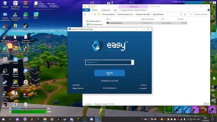This screenshot has width=217, height=122.
Task: Sort by the Тип column header
Action: (x=163, y=19)
